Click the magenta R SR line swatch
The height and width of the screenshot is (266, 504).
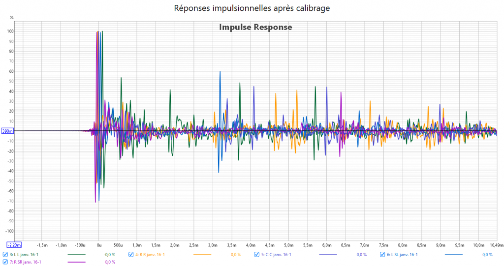click(x=77, y=262)
